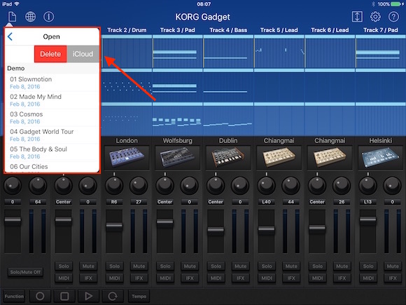The height and width of the screenshot is (305, 406).
Task: Mute the Wolfsburg track
Action: click(190, 266)
